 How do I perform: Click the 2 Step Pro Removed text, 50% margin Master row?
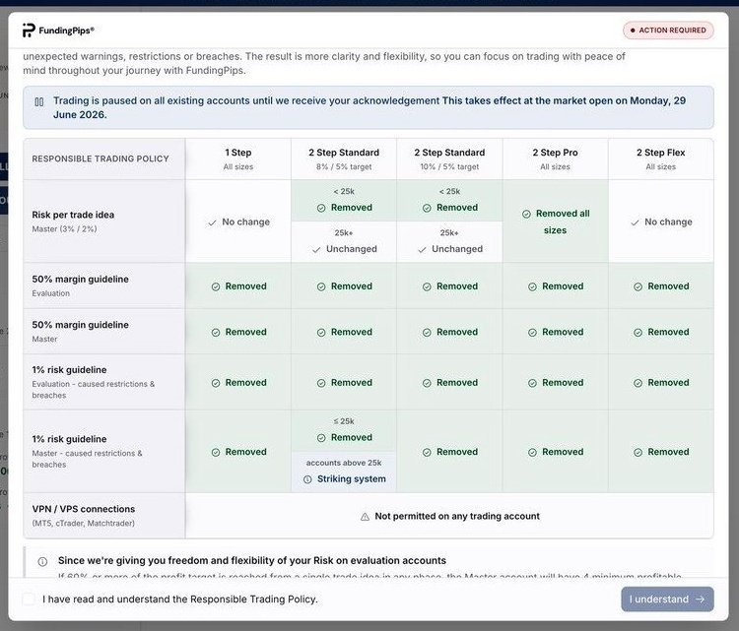click(563, 332)
